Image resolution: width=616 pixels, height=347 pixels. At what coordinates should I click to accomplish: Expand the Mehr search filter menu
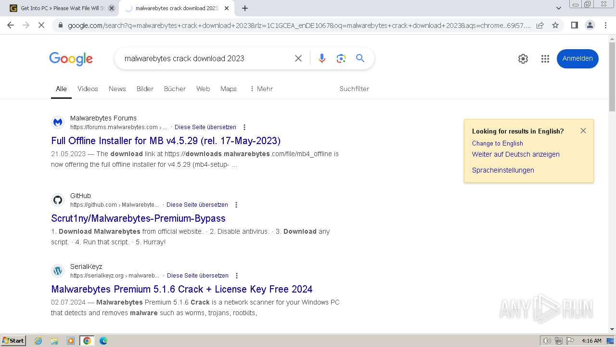click(261, 89)
